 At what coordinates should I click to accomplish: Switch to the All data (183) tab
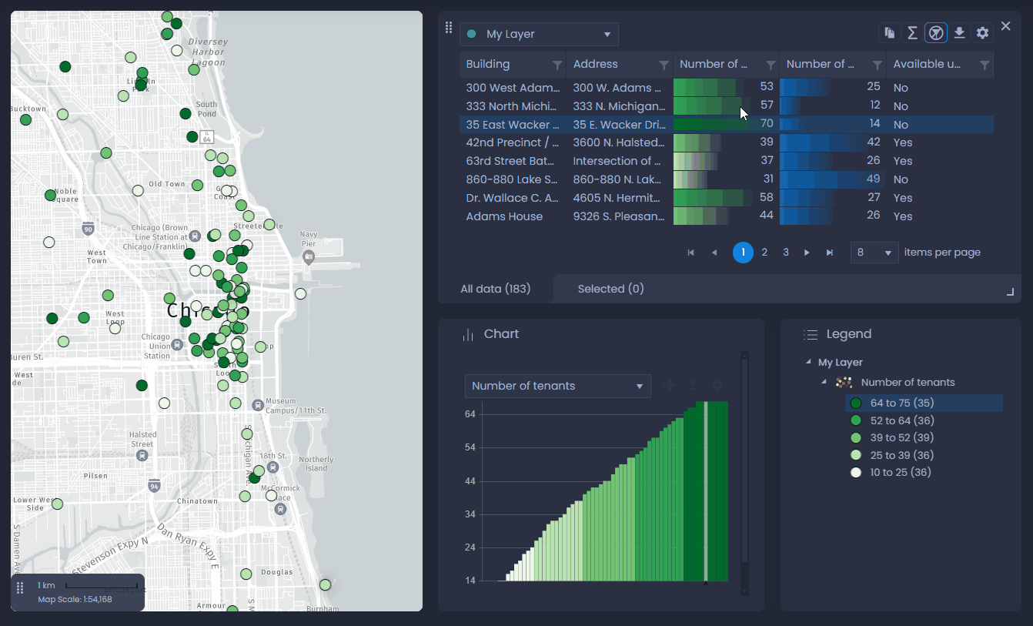[496, 289]
